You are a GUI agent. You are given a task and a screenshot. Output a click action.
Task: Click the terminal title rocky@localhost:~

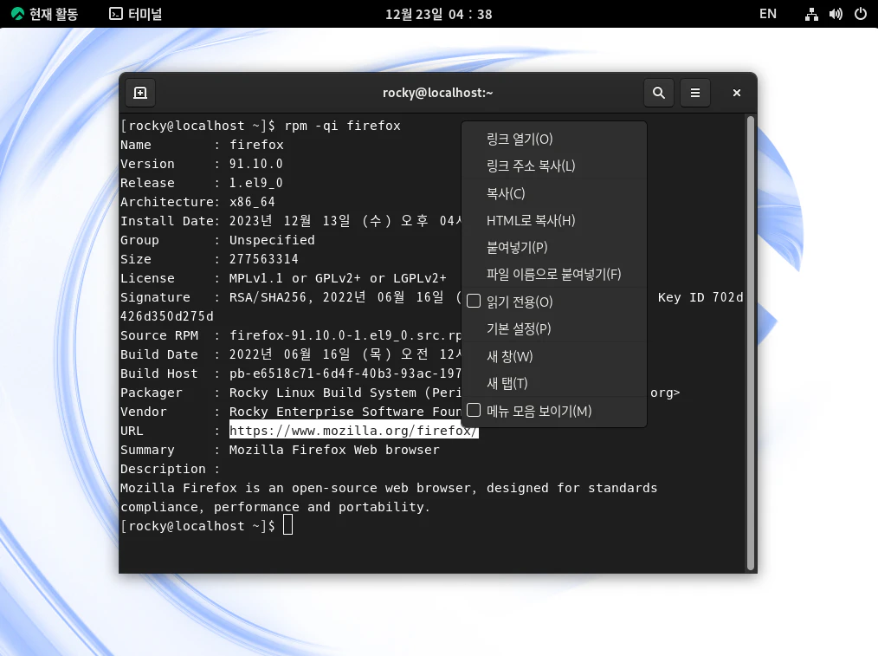(437, 93)
